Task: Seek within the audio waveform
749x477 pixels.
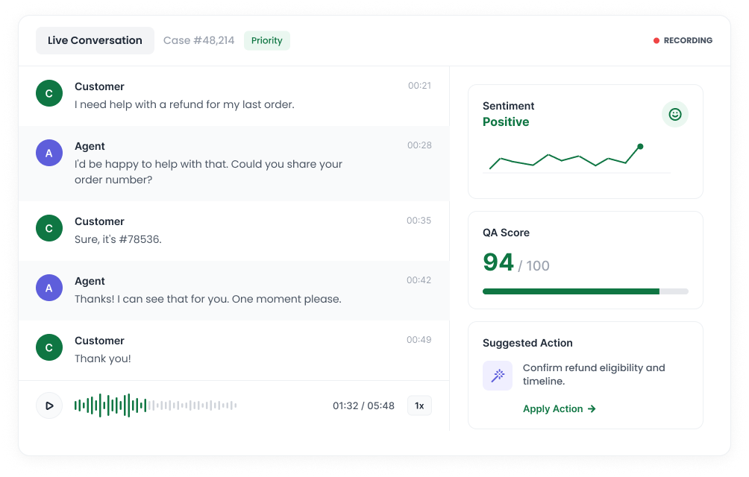Action: [x=155, y=405]
